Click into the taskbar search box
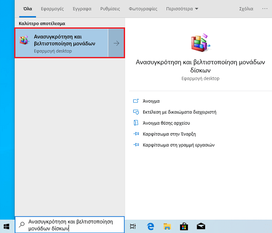 [x=70, y=225]
